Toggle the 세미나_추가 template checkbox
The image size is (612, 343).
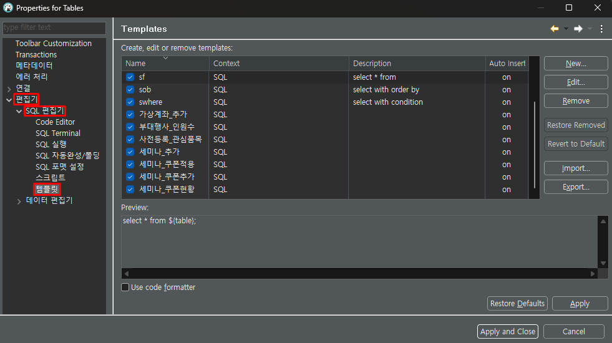click(130, 152)
